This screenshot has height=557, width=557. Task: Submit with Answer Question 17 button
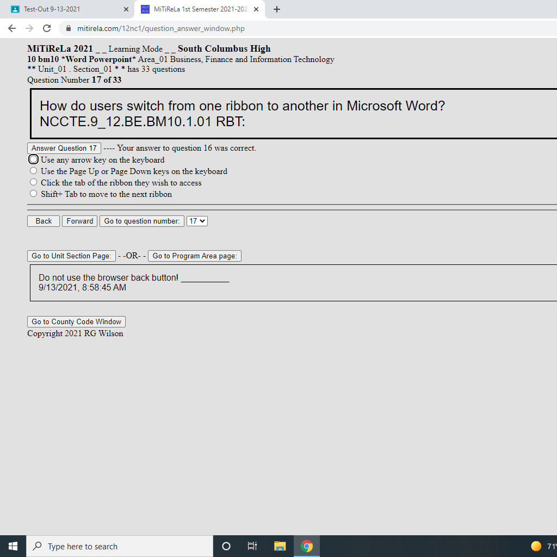(64, 148)
